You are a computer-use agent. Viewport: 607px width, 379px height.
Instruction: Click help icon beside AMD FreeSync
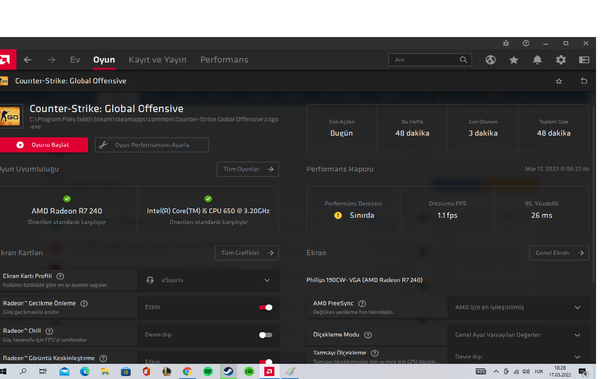(362, 304)
